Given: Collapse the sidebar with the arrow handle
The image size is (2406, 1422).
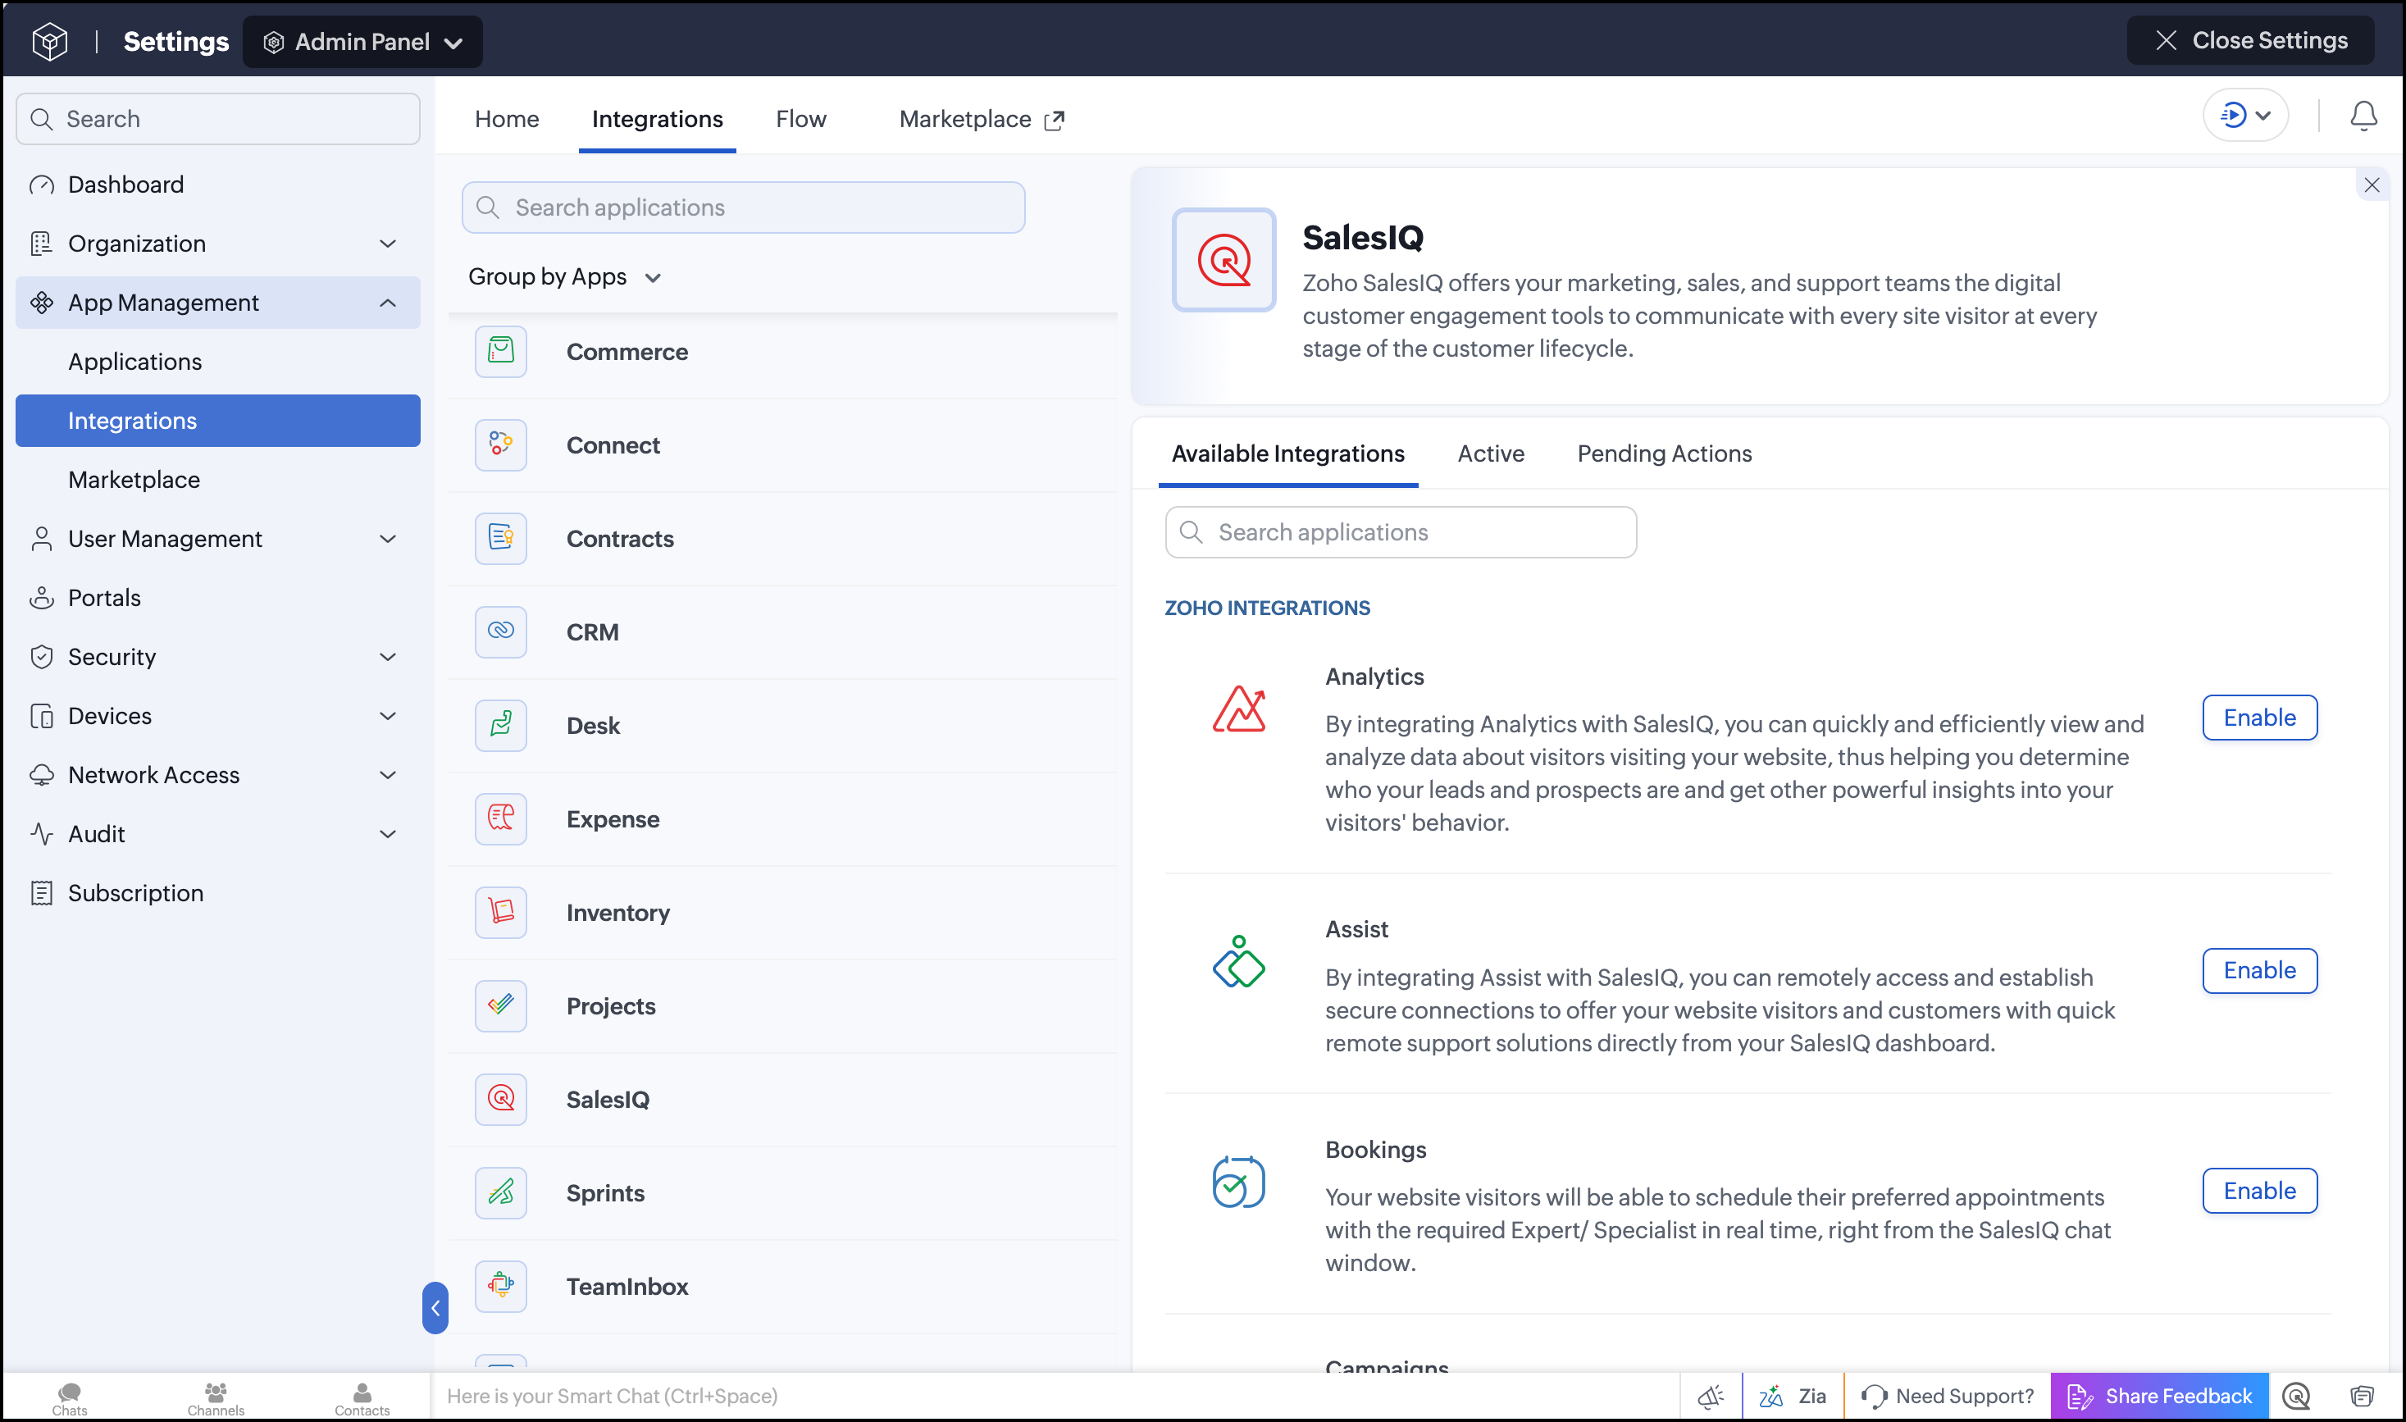Looking at the screenshot, I should coord(435,1307).
